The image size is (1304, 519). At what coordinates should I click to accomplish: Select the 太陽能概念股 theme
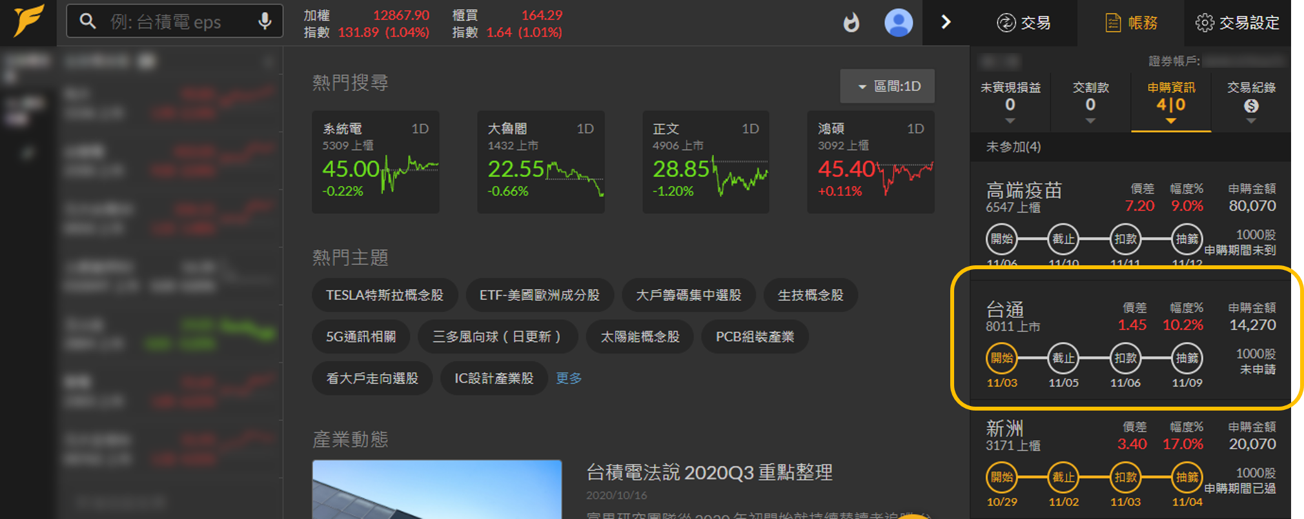(x=640, y=337)
